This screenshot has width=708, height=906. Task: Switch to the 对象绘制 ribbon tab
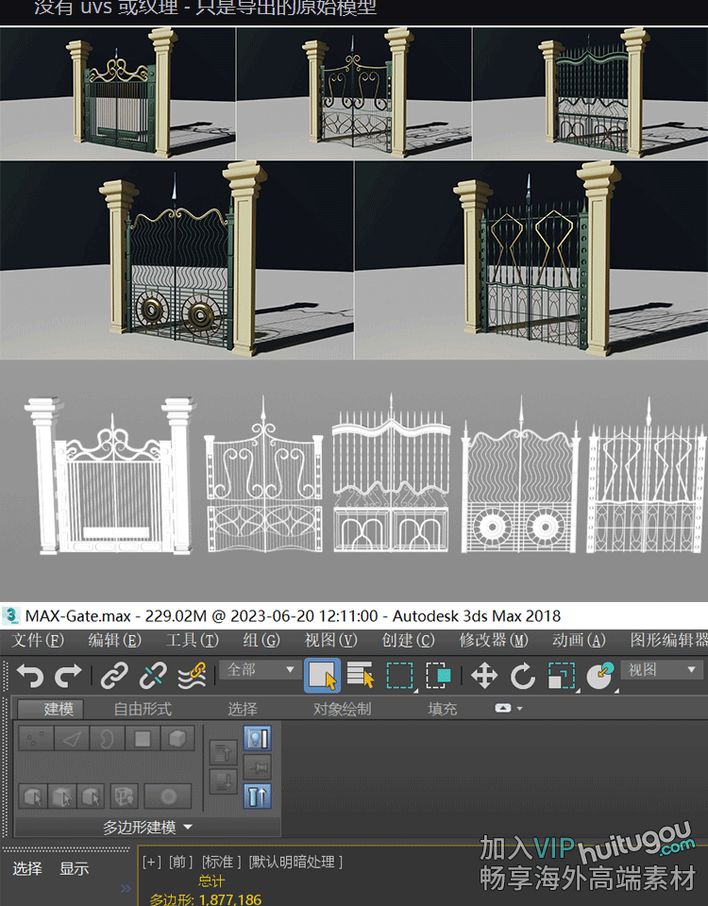coord(342,709)
